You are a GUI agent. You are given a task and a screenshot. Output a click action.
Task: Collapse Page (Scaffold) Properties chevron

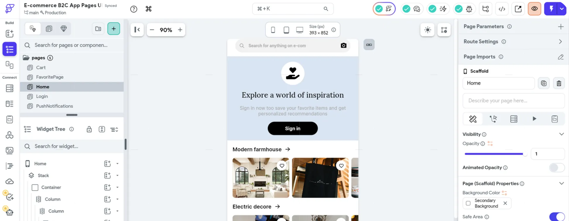(x=561, y=184)
